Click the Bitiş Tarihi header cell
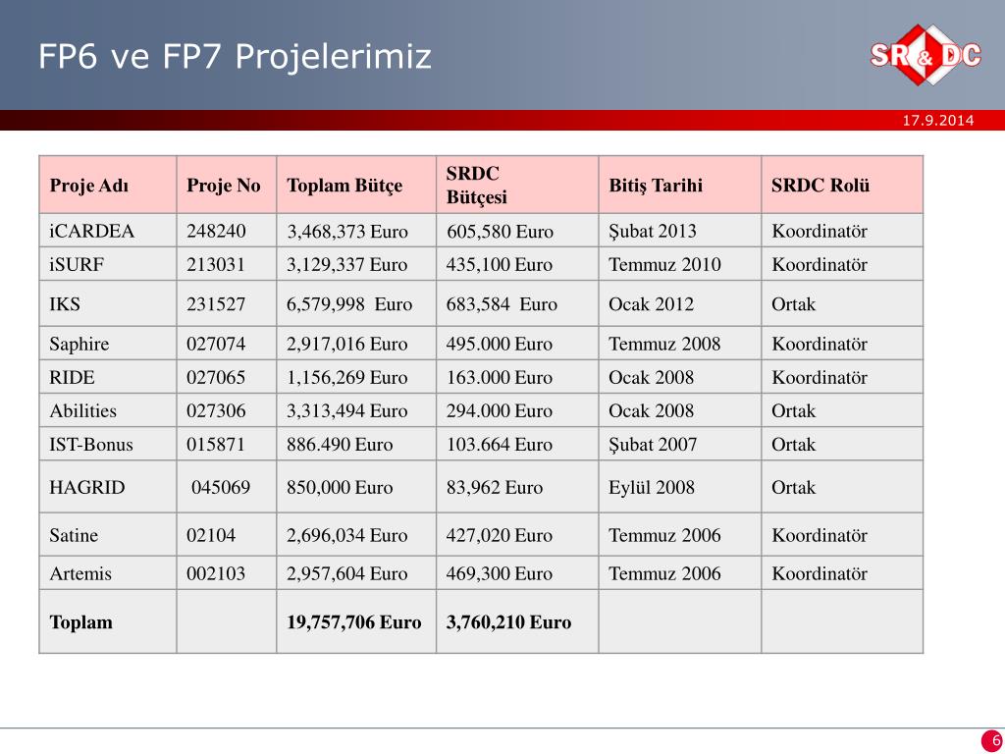 680,185
